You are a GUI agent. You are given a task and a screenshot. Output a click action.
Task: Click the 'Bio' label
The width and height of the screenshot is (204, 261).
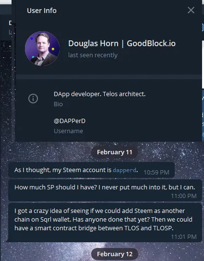(58, 104)
